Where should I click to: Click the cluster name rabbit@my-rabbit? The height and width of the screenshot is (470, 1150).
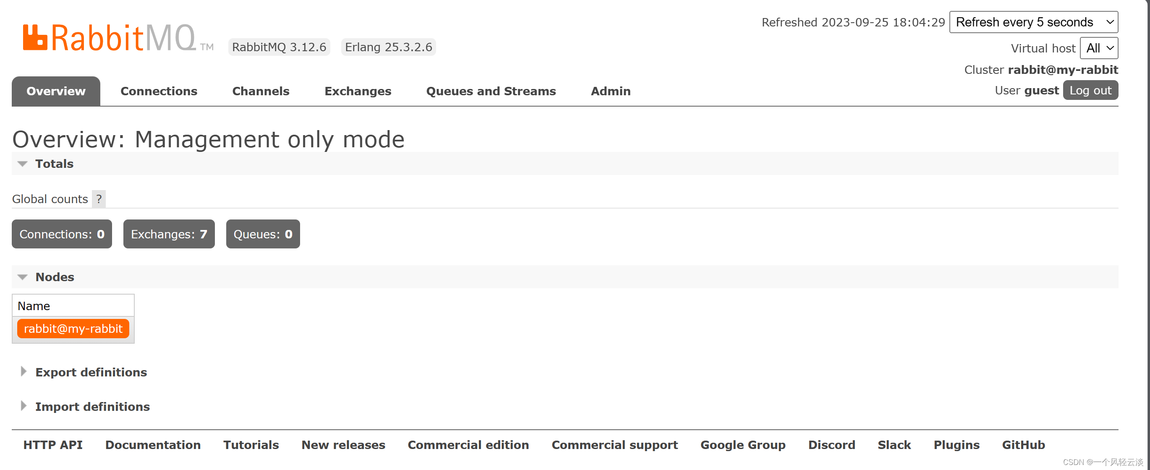tap(1063, 70)
